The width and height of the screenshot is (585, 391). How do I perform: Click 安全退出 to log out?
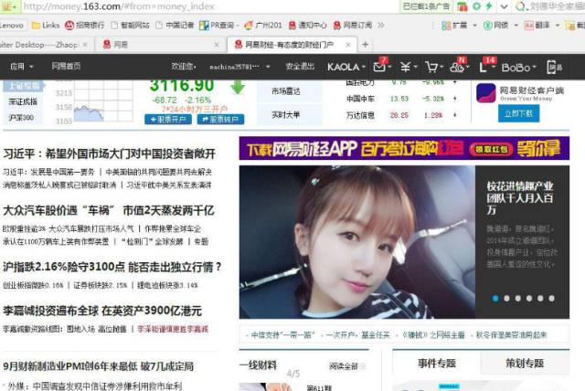(x=300, y=67)
